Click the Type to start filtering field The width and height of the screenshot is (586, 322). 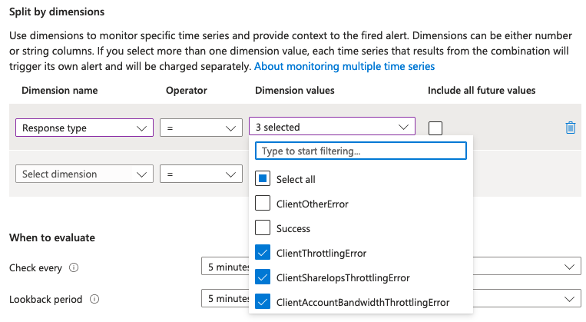[x=360, y=151]
